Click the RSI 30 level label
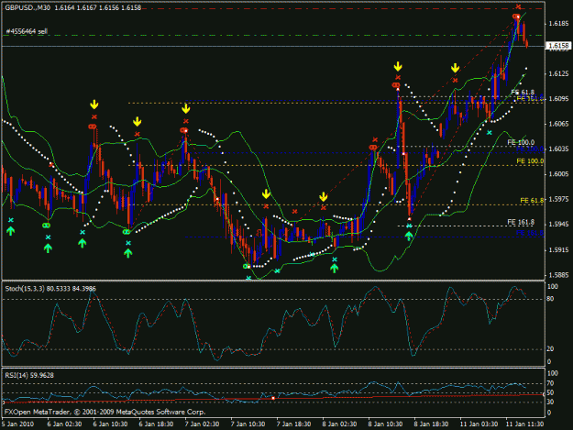The image size is (573, 430). tap(551, 402)
